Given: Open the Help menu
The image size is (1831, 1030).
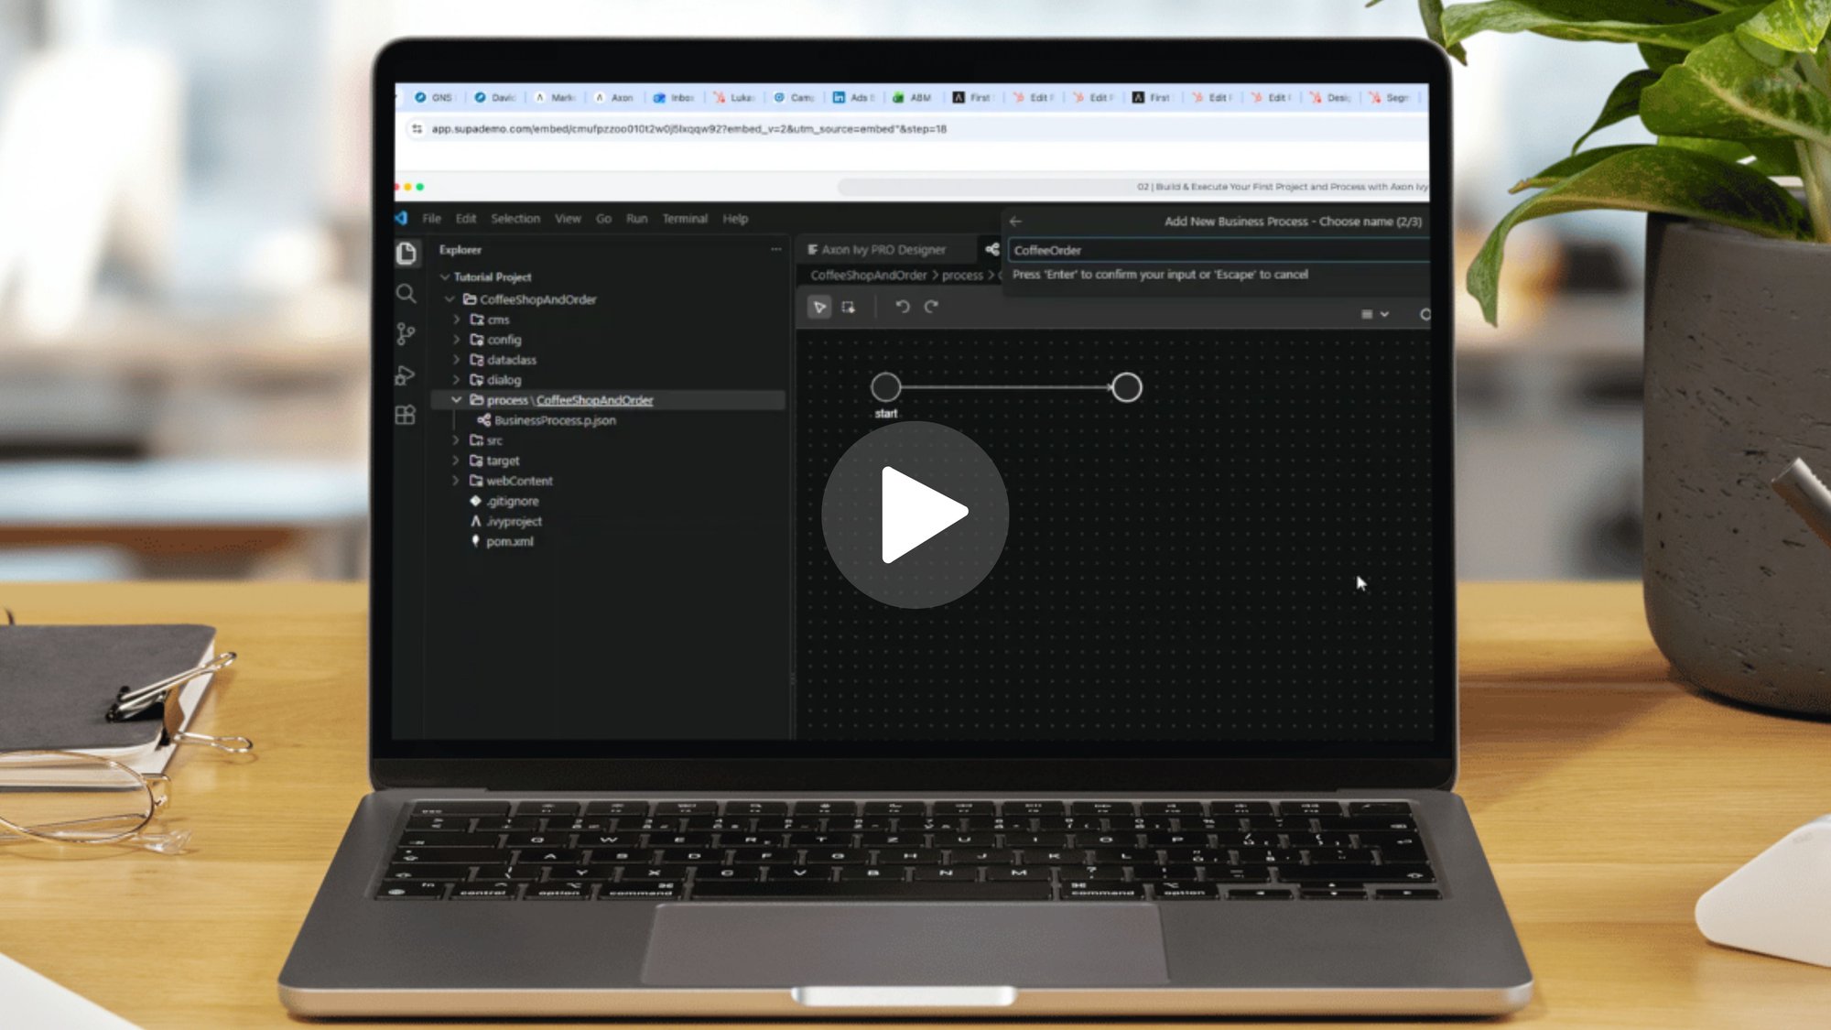Looking at the screenshot, I should (735, 219).
